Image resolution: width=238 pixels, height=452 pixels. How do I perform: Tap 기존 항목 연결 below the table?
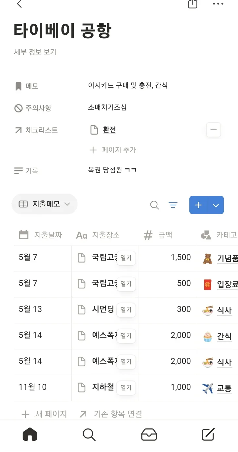(111, 414)
